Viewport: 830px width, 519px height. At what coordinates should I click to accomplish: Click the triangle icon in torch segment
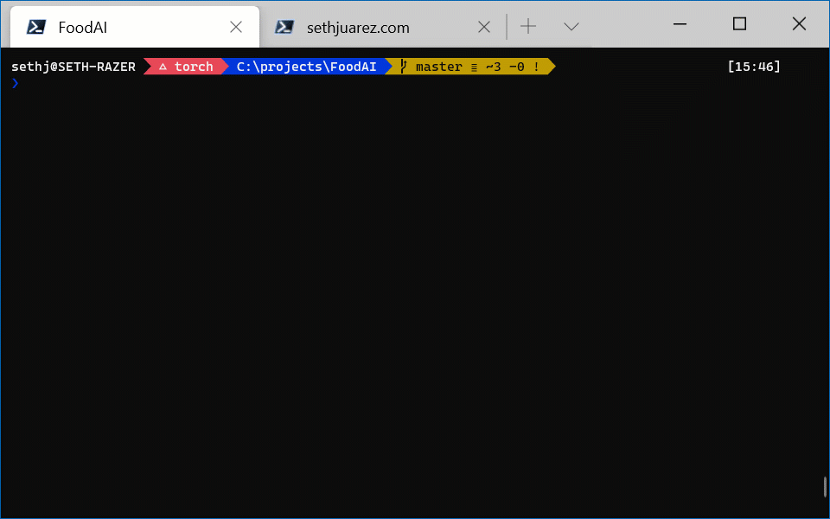click(x=163, y=67)
